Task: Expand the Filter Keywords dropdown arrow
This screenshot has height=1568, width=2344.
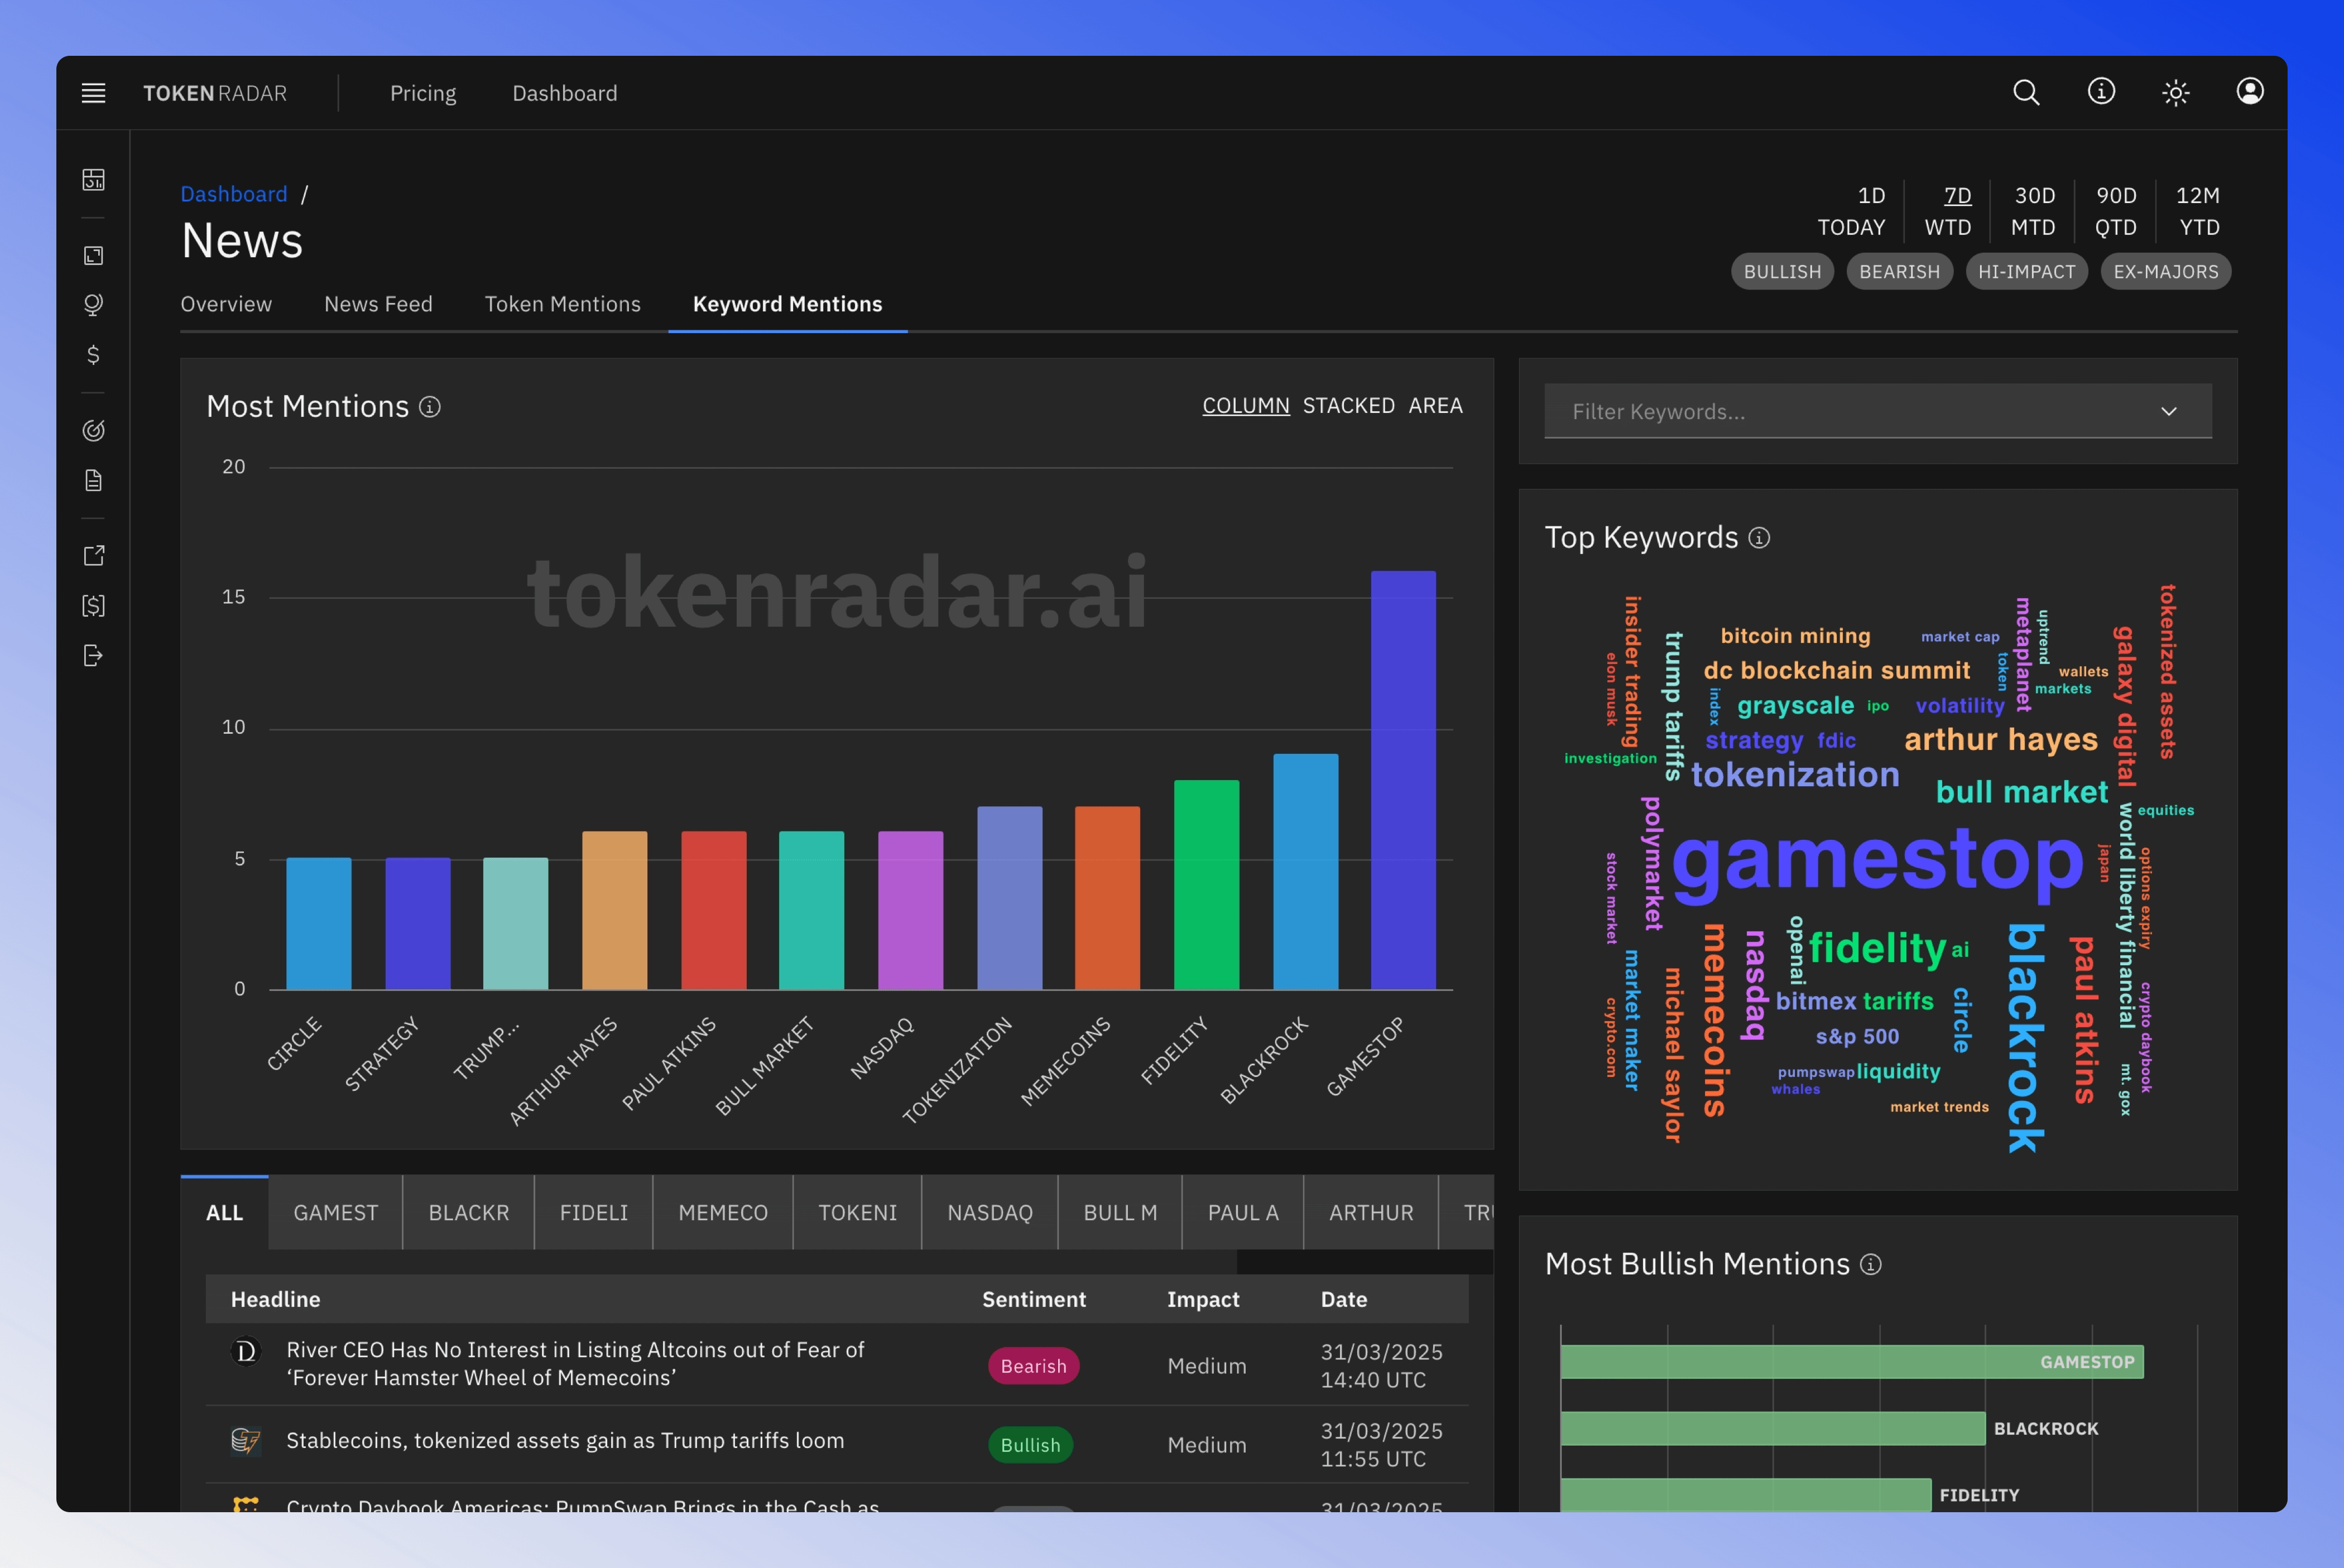Action: click(x=2169, y=412)
